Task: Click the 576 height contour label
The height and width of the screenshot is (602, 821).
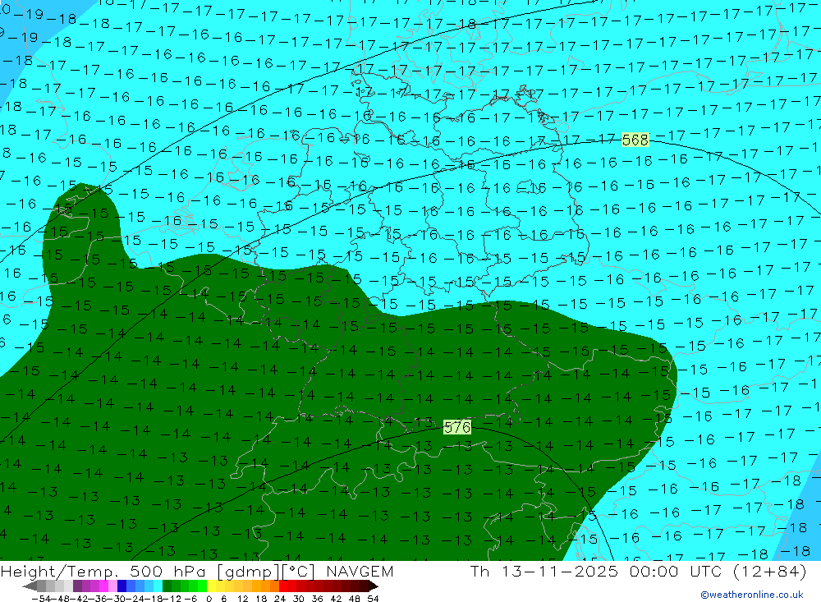Action: coord(457,427)
